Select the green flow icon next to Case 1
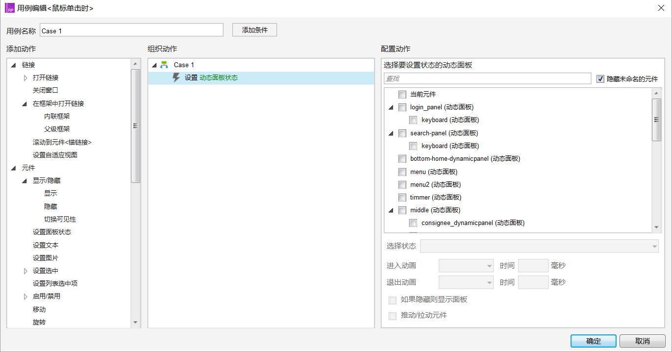 pos(164,64)
